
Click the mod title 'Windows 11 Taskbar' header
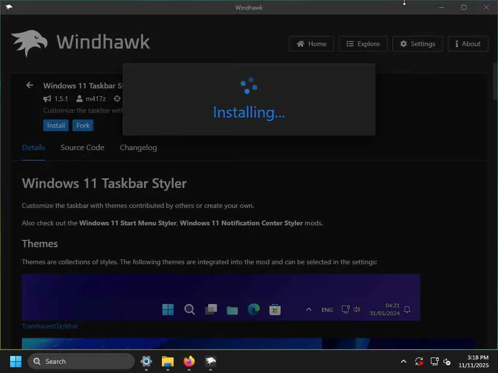[x=83, y=85]
